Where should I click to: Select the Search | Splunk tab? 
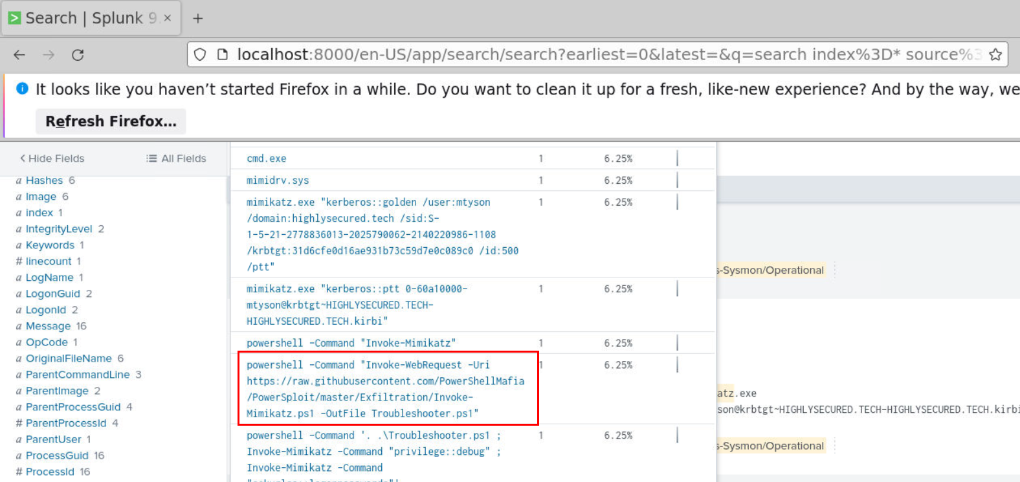pyautogui.click(x=91, y=18)
